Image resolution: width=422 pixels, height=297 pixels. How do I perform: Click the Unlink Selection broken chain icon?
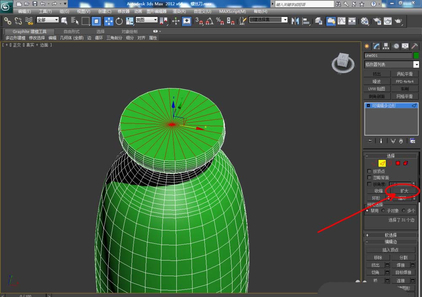(x=18, y=21)
